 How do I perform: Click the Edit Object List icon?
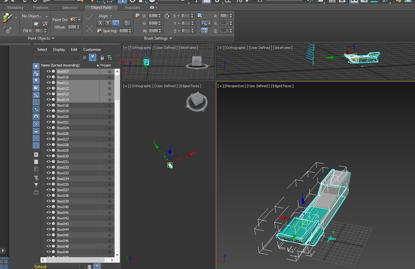coord(36,24)
